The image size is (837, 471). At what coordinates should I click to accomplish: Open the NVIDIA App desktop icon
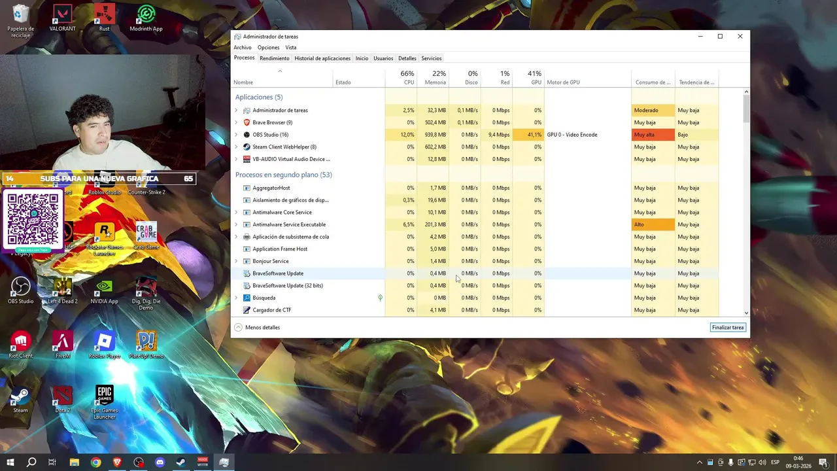click(105, 290)
